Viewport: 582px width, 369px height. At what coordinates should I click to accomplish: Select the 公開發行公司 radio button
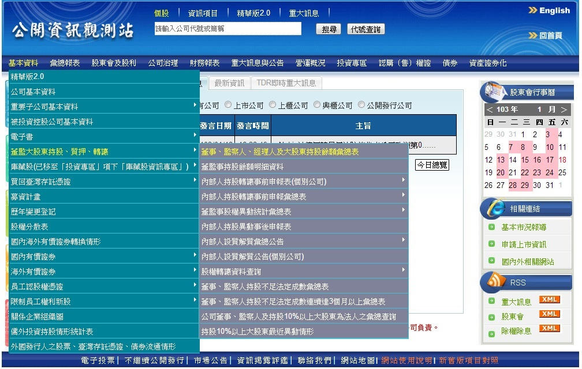361,105
